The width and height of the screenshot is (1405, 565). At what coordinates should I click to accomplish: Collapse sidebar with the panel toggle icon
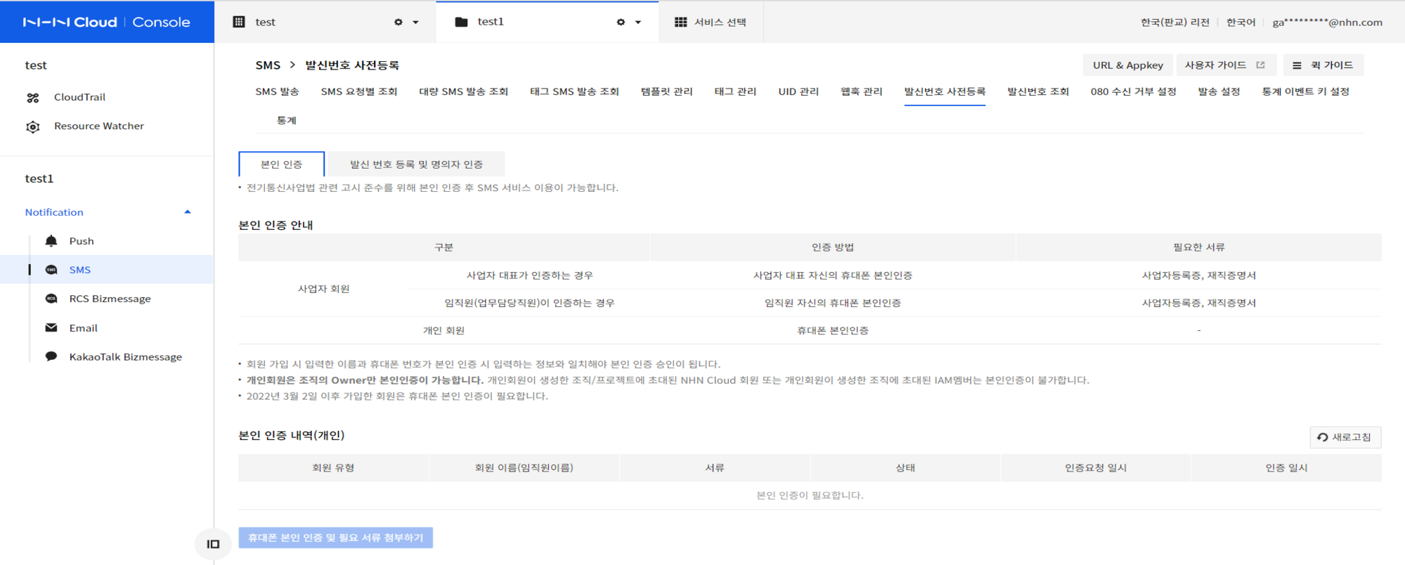213,544
